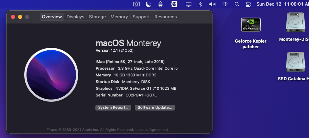Click the Software Update button
309x138 pixels.
(155, 108)
